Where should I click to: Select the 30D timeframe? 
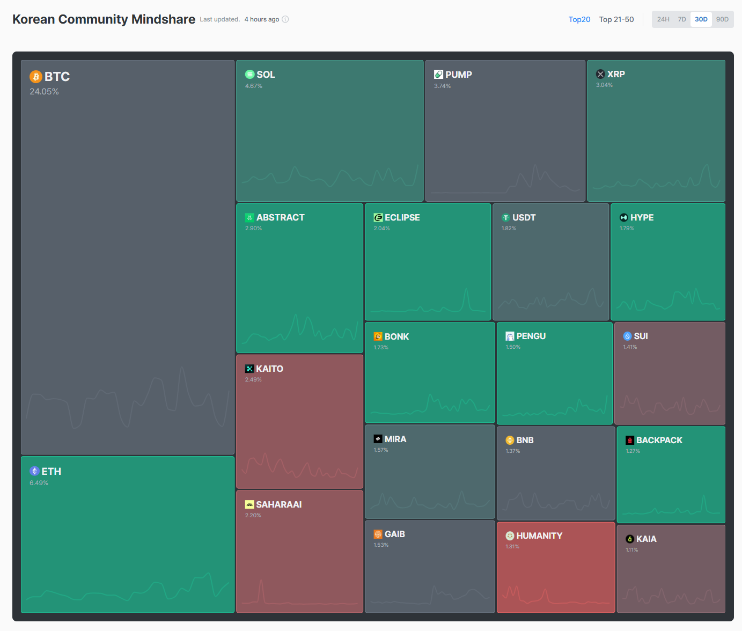pos(701,19)
